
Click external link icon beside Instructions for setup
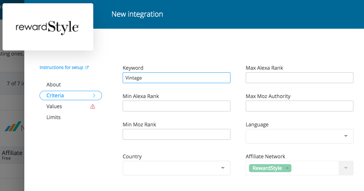click(87, 68)
